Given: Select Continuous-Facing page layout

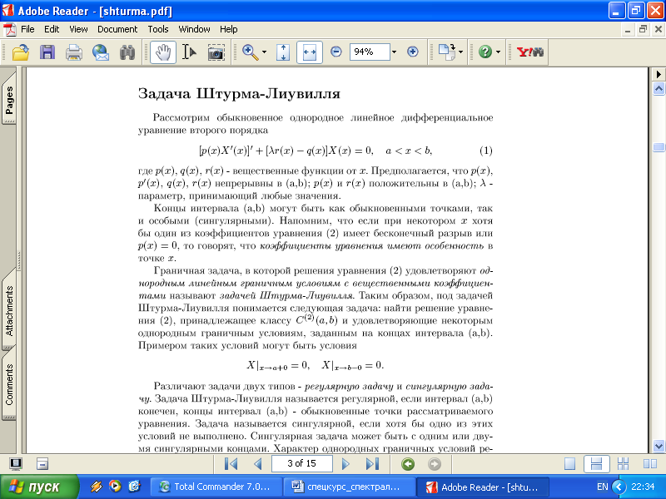Looking at the screenshot, I should coord(623,464).
